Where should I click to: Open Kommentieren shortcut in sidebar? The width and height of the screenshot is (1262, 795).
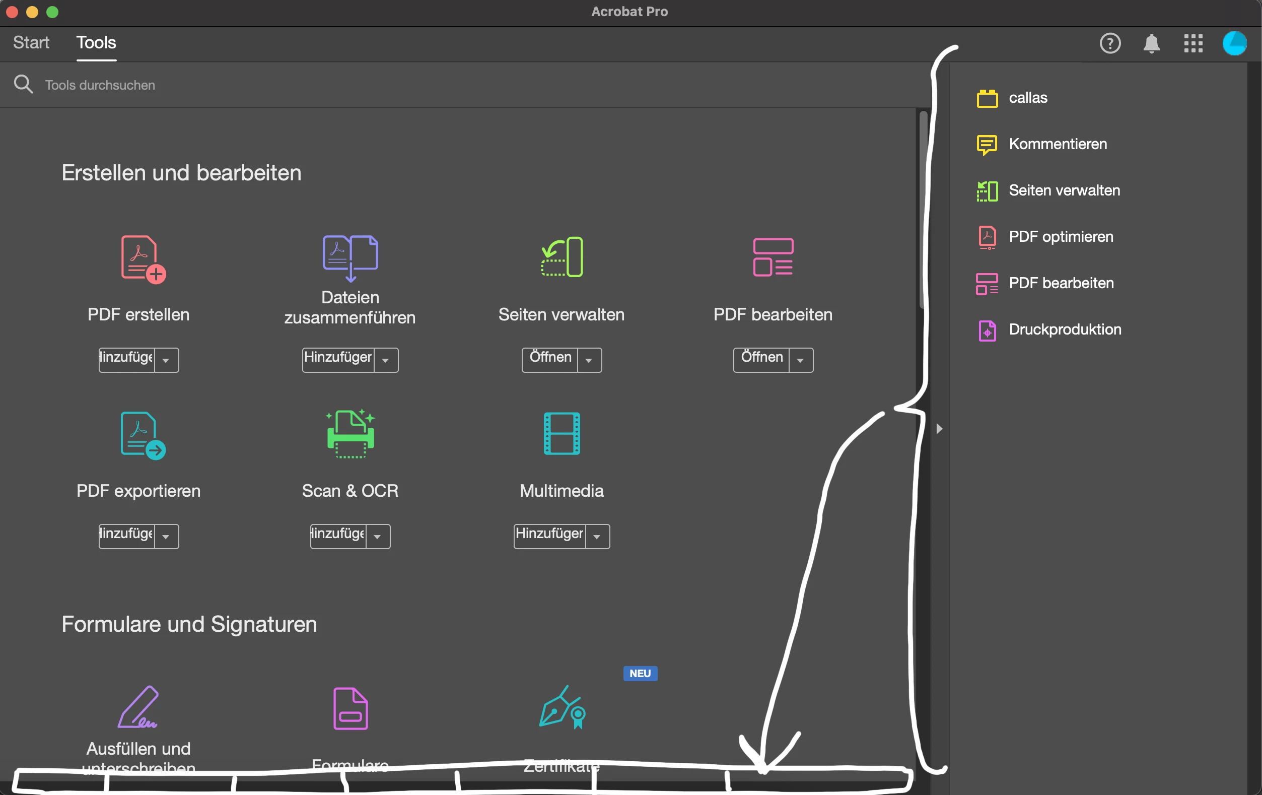pyautogui.click(x=1057, y=144)
